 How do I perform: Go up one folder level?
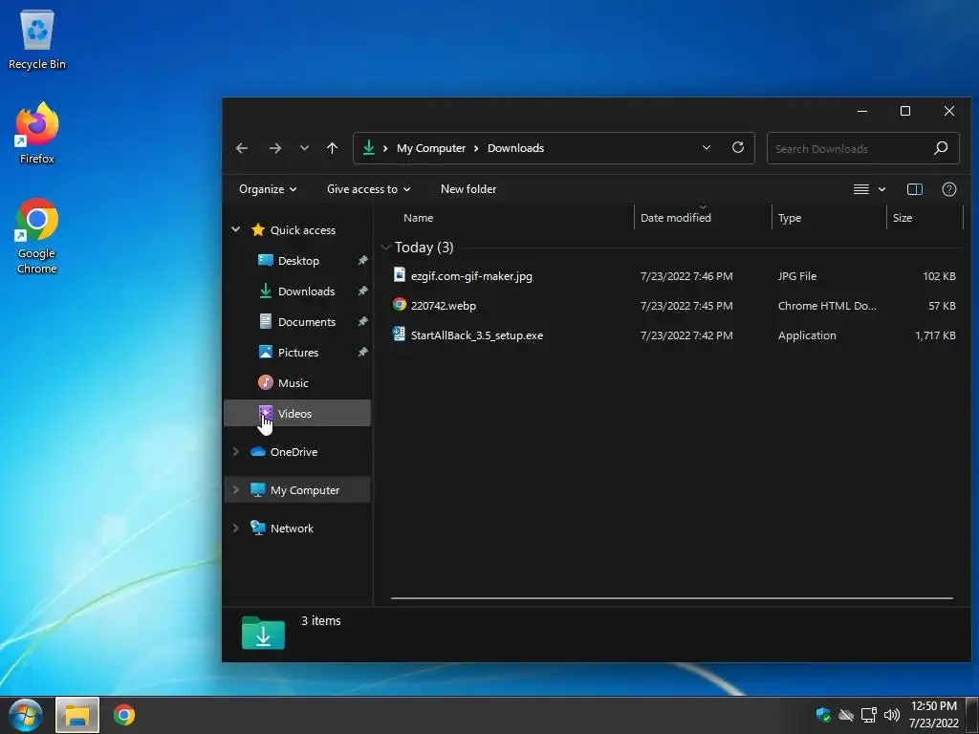click(332, 148)
